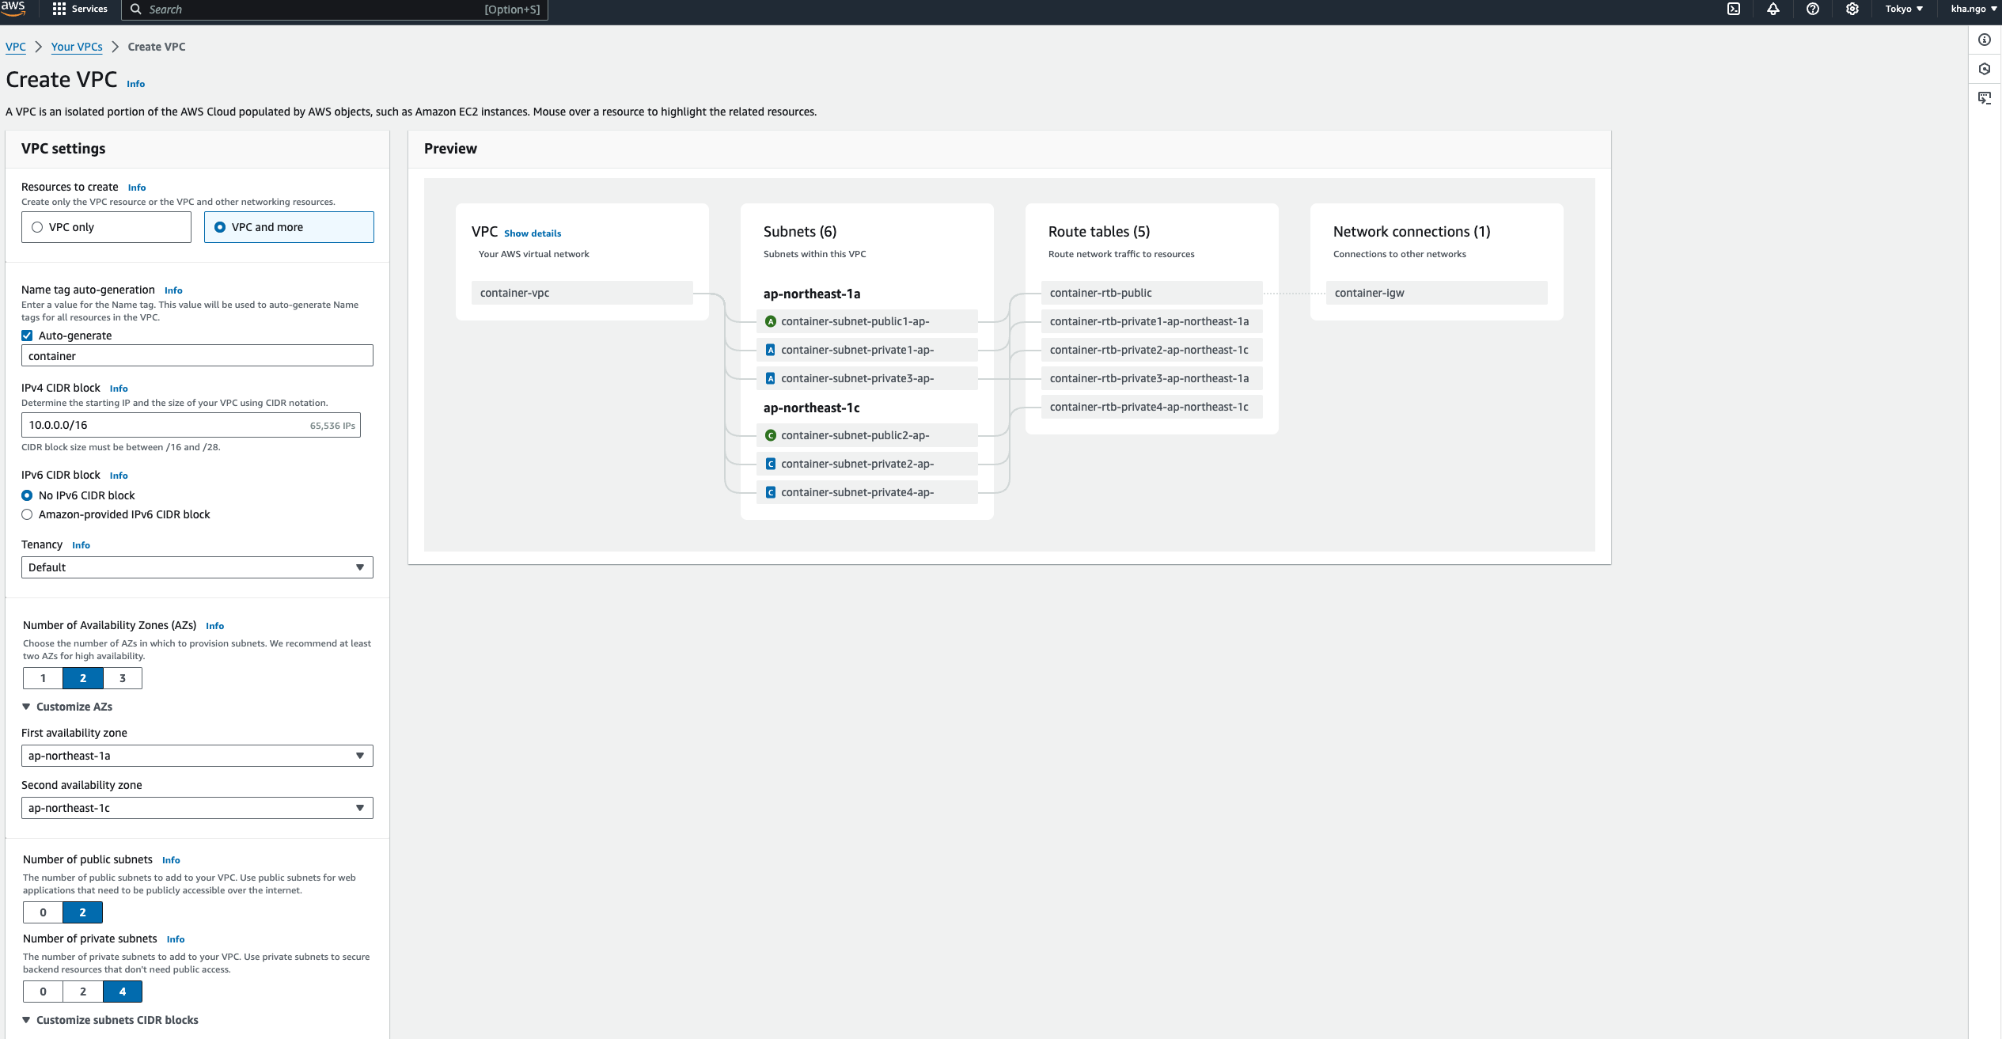Click the green C icon of container-subnet-public2
The height and width of the screenshot is (1039, 2002).
(770, 435)
